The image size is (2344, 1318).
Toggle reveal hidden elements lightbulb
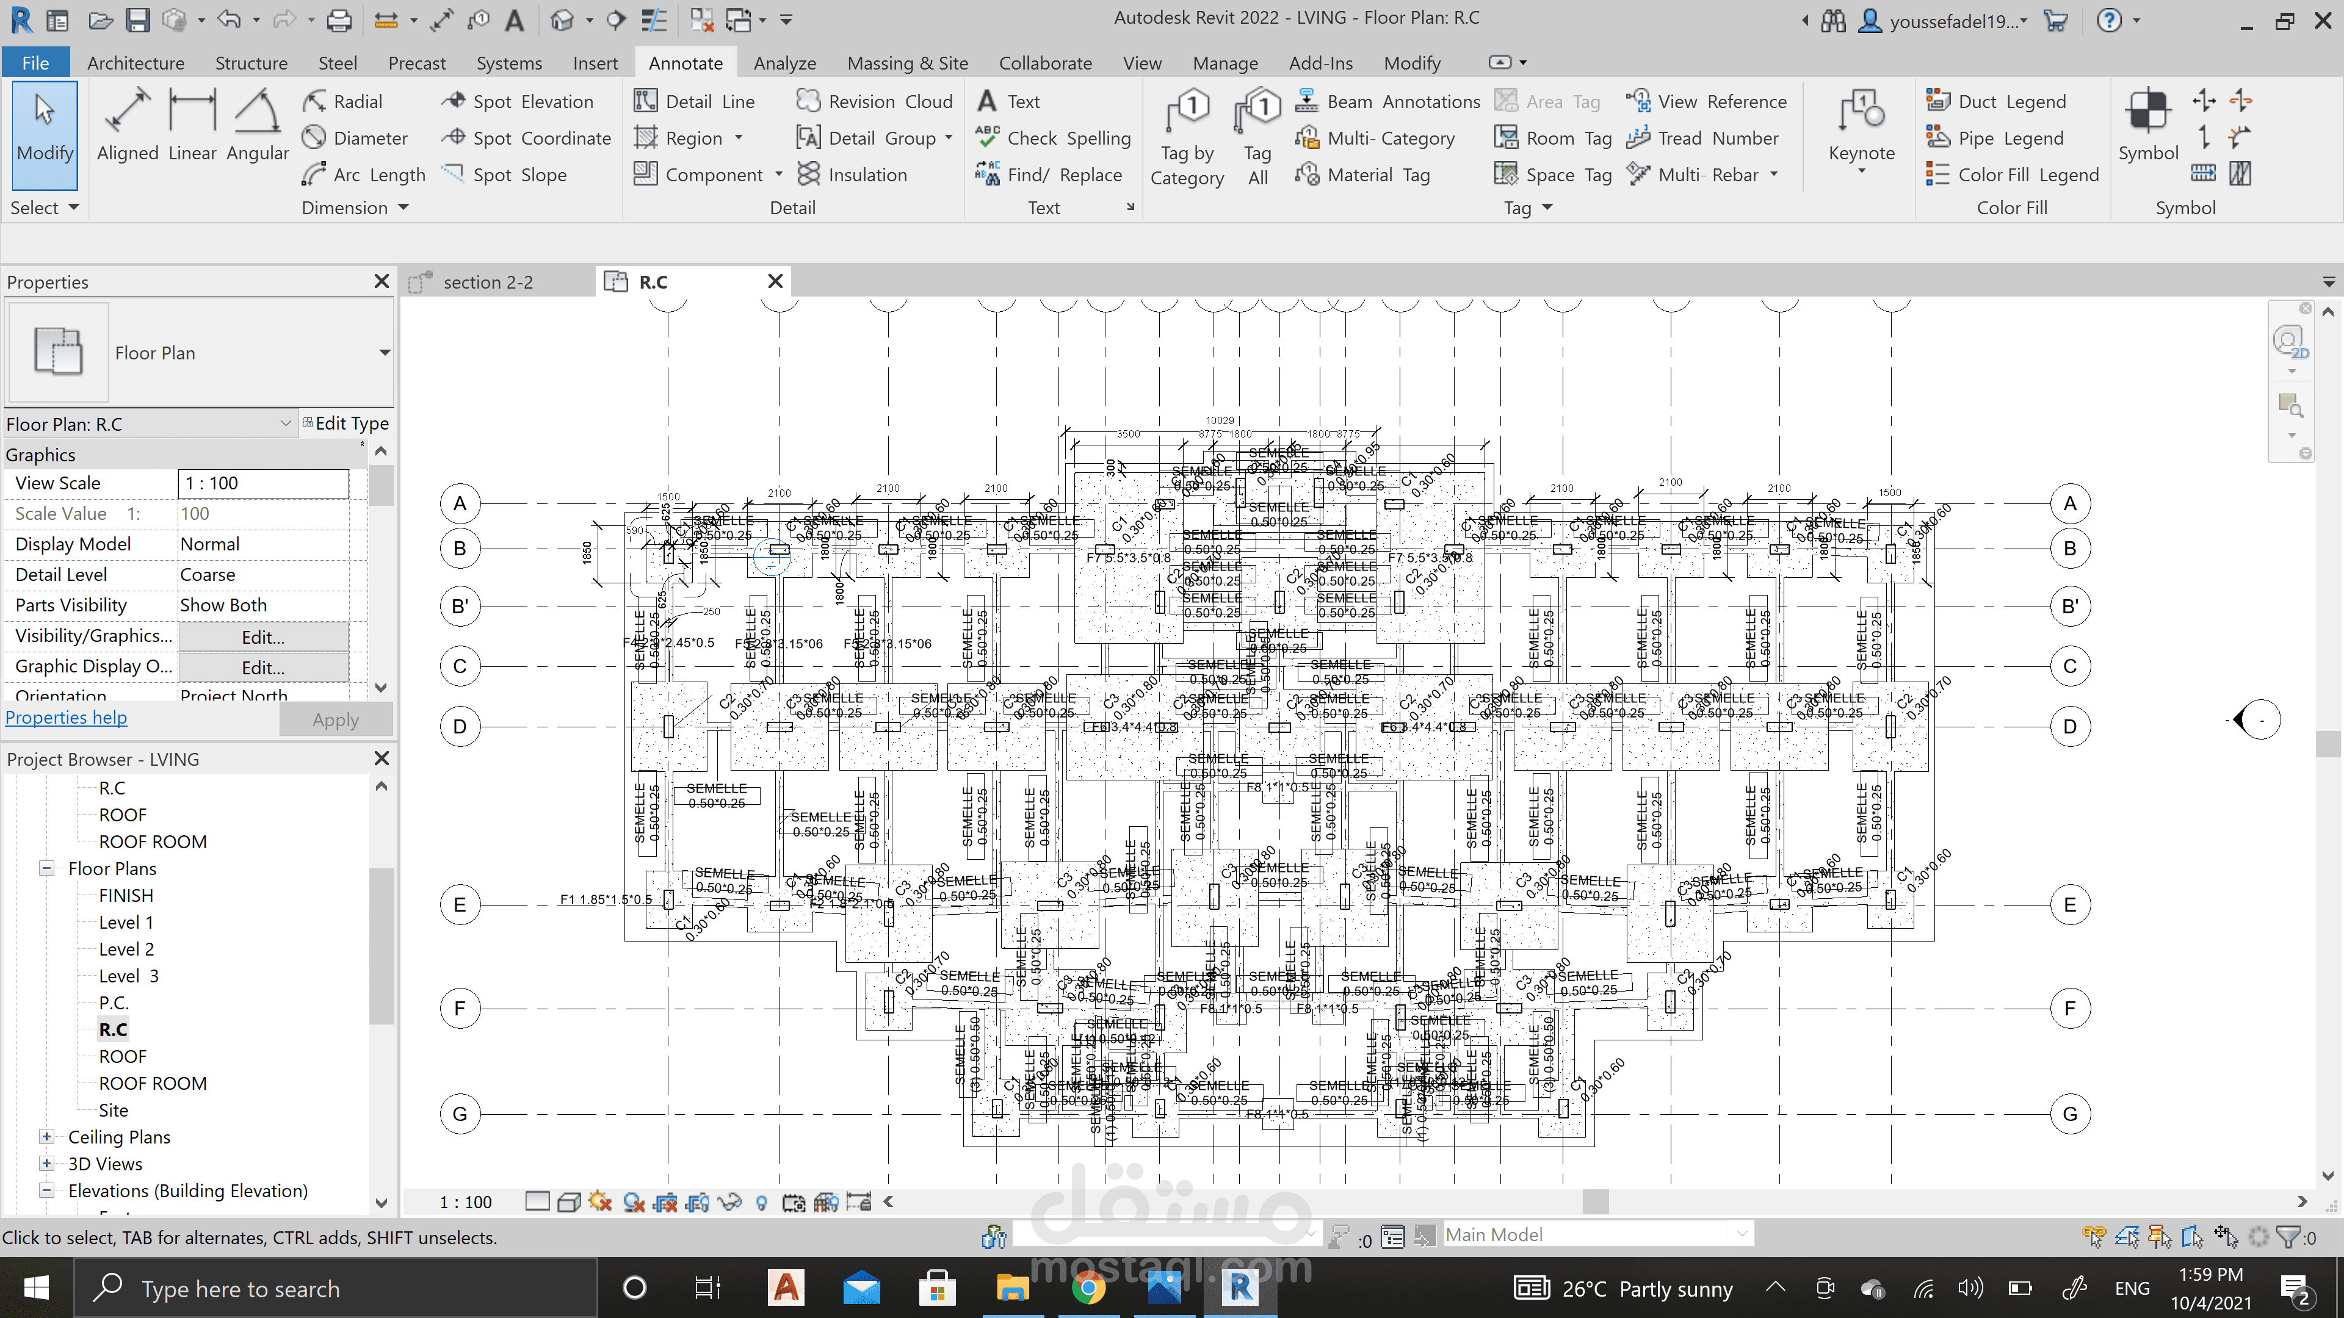pyautogui.click(x=762, y=1201)
